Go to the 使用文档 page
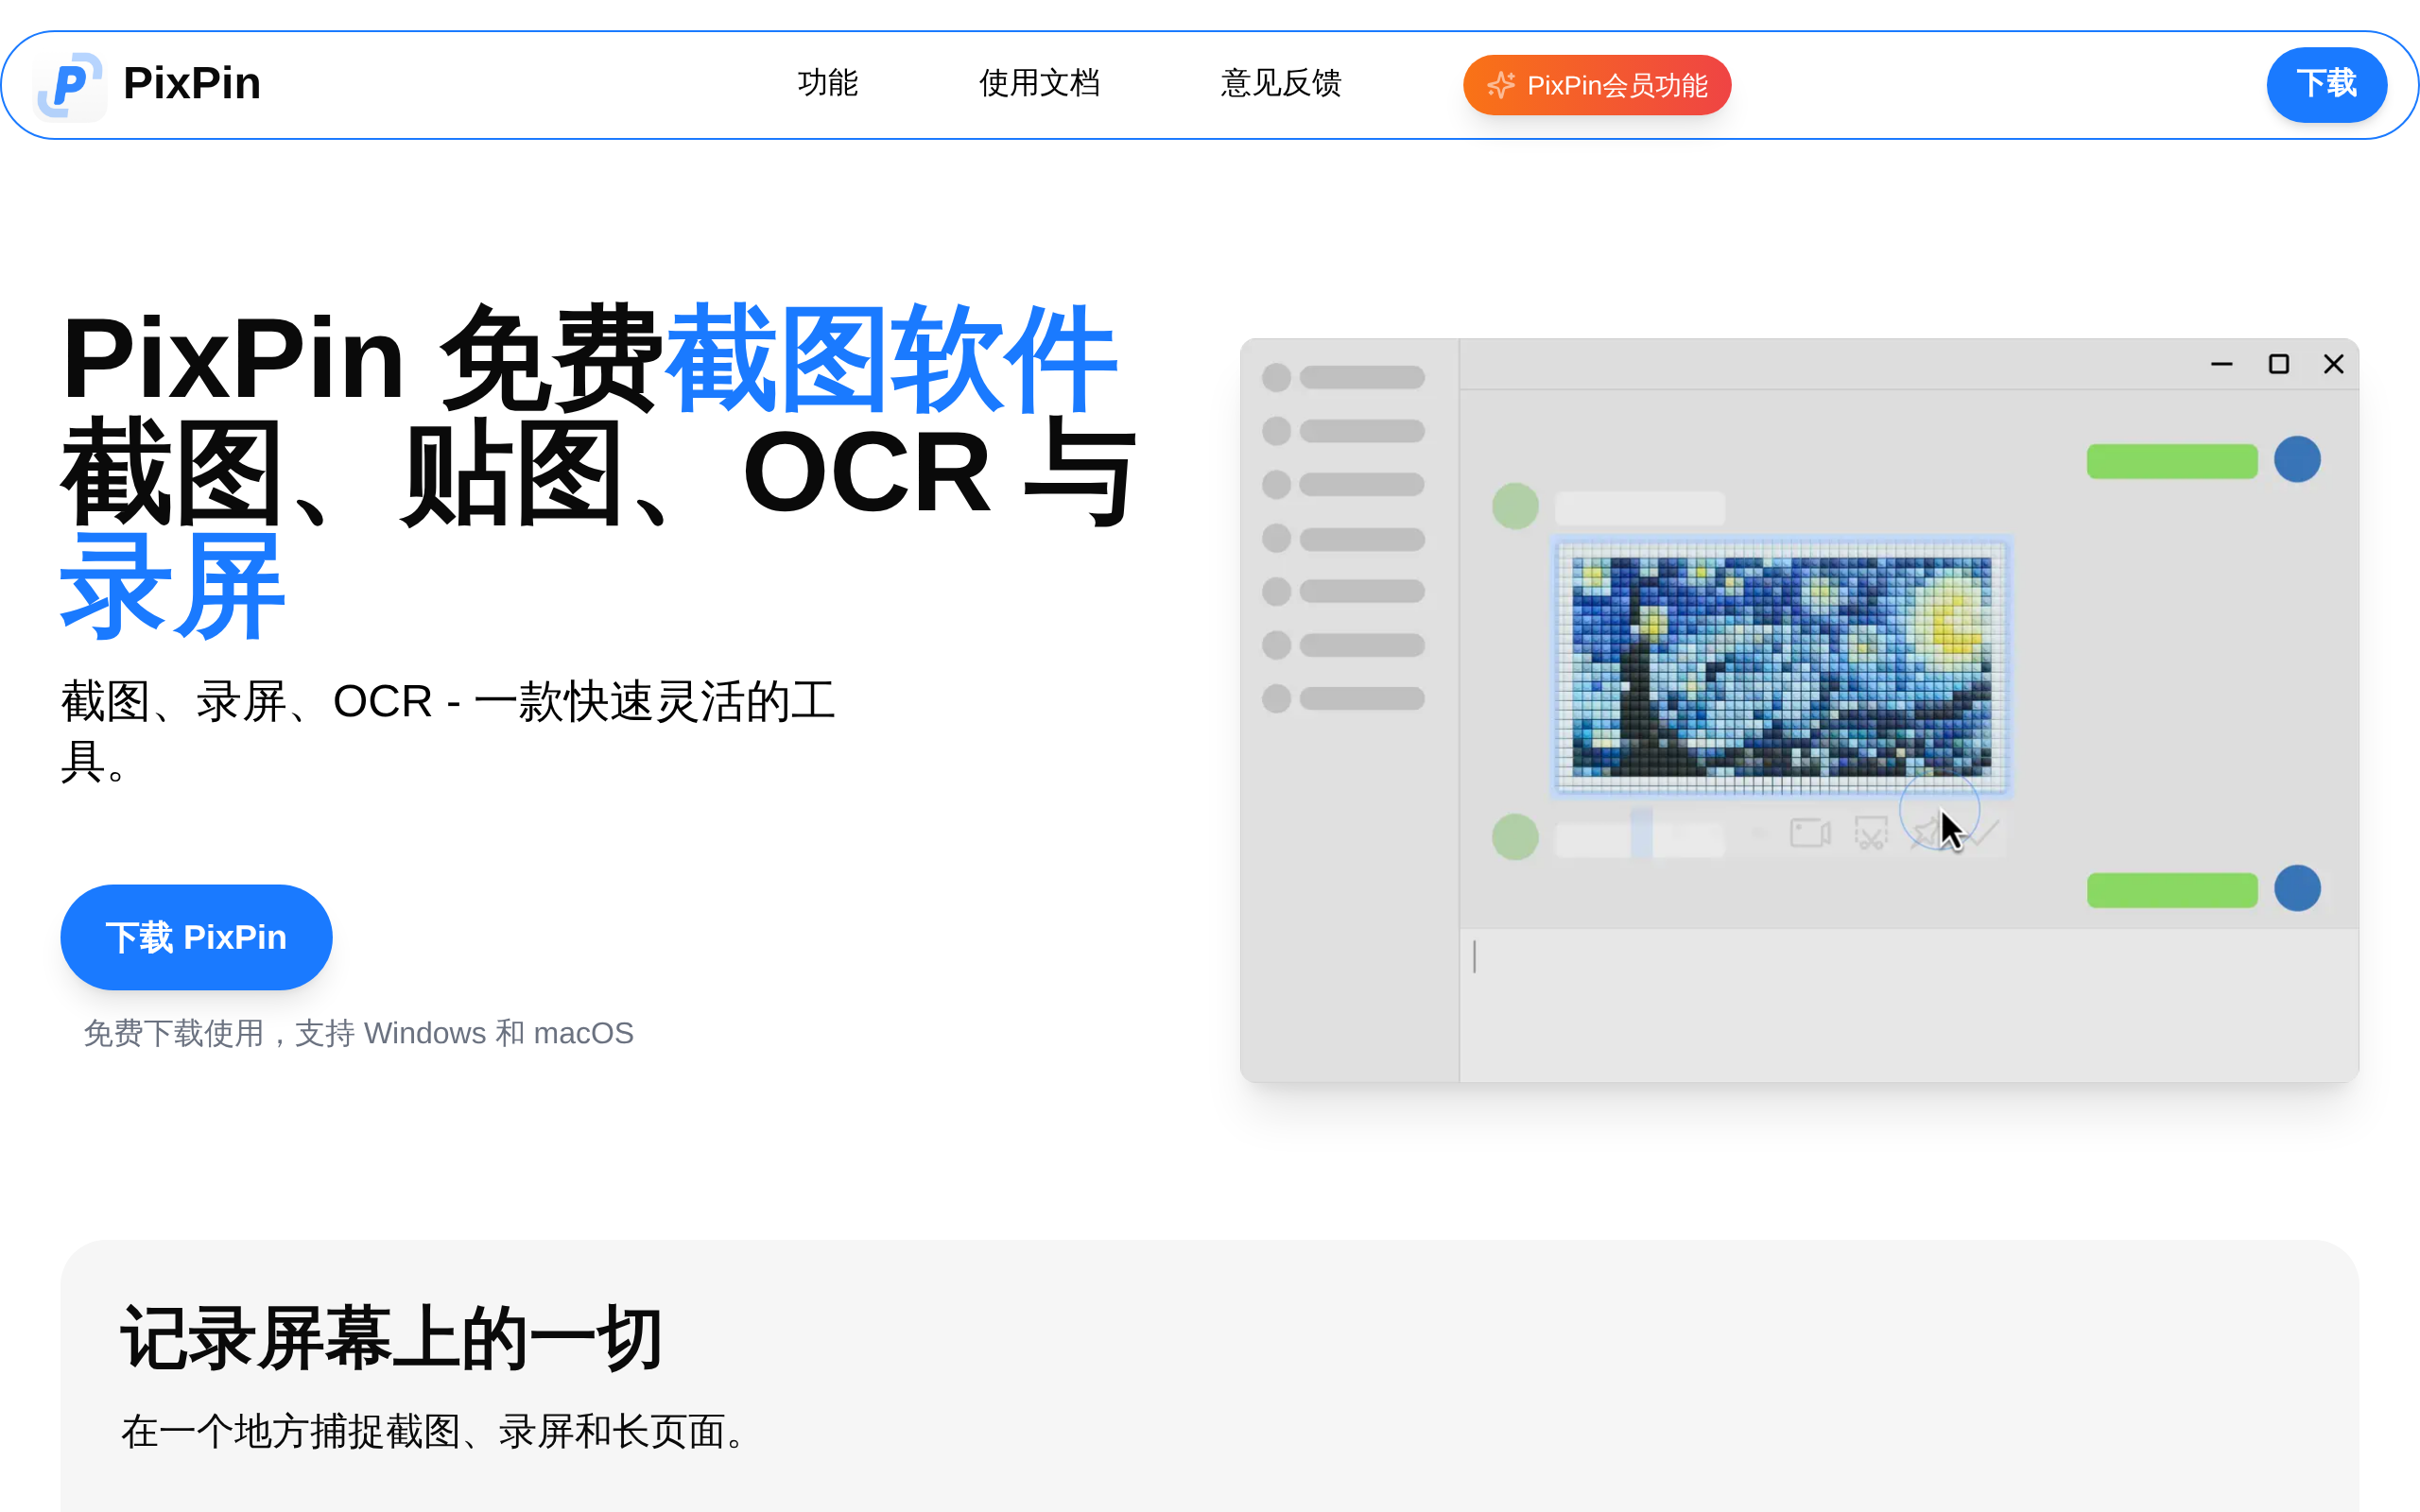This screenshot has height=1512, width=2420. (x=1039, y=83)
